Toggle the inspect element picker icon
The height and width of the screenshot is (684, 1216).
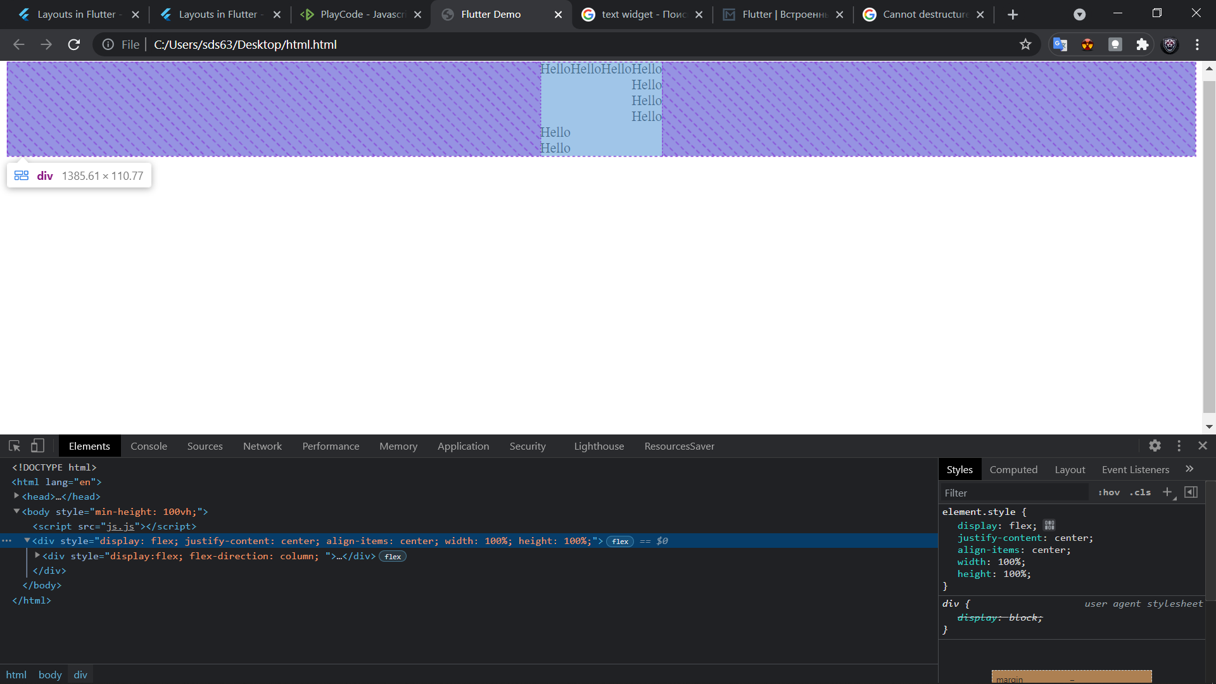pos(15,446)
